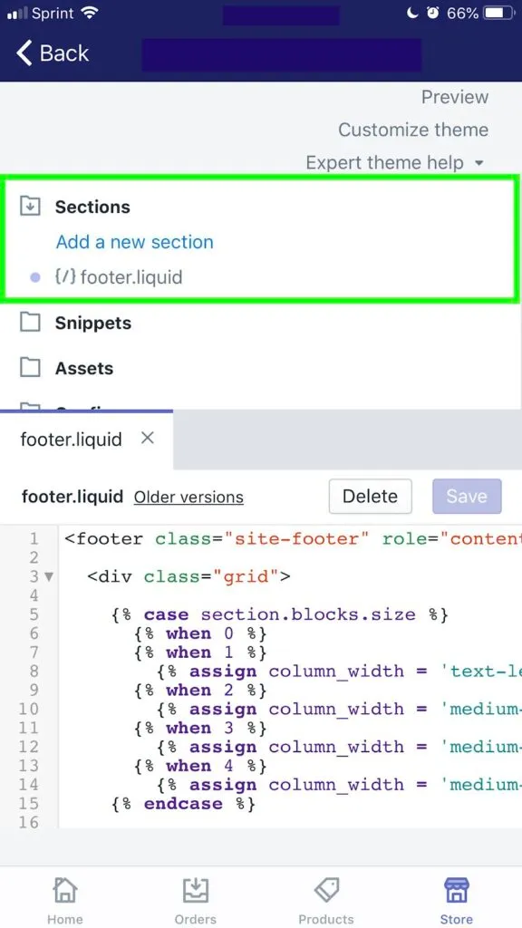Tap the Delete button

point(370,497)
